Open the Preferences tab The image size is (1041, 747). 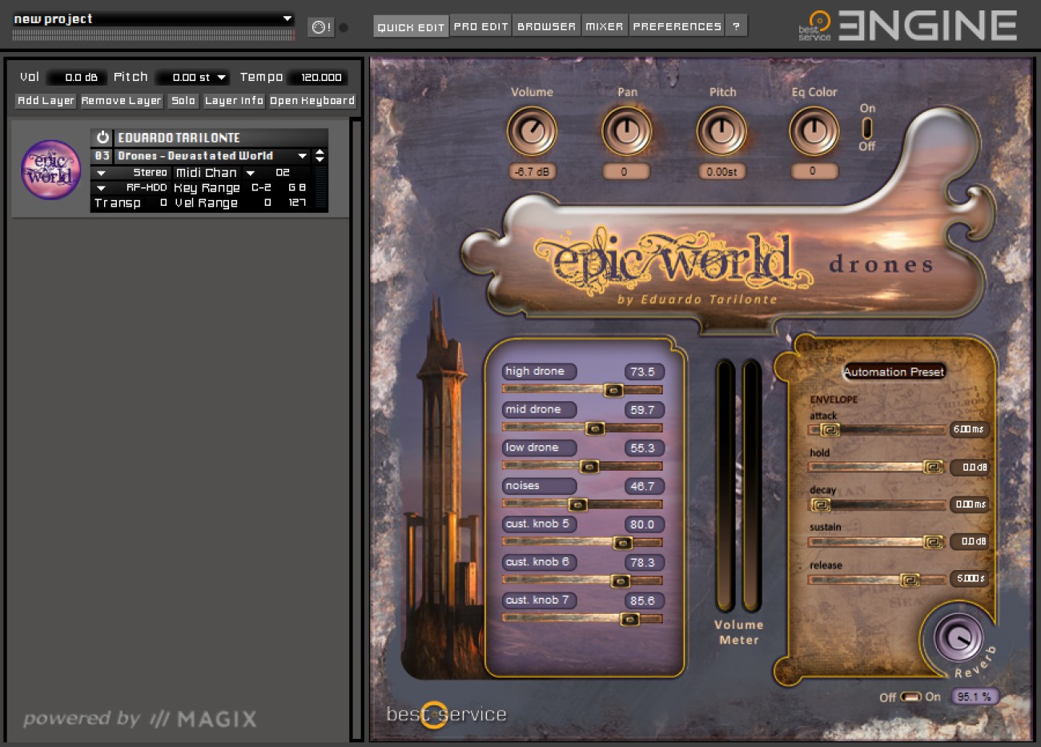(x=677, y=26)
